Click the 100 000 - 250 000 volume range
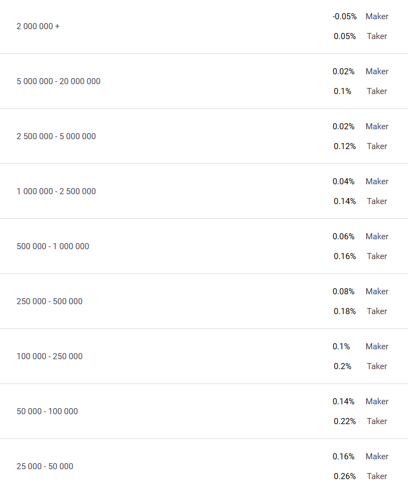408x489 pixels. 49,356
